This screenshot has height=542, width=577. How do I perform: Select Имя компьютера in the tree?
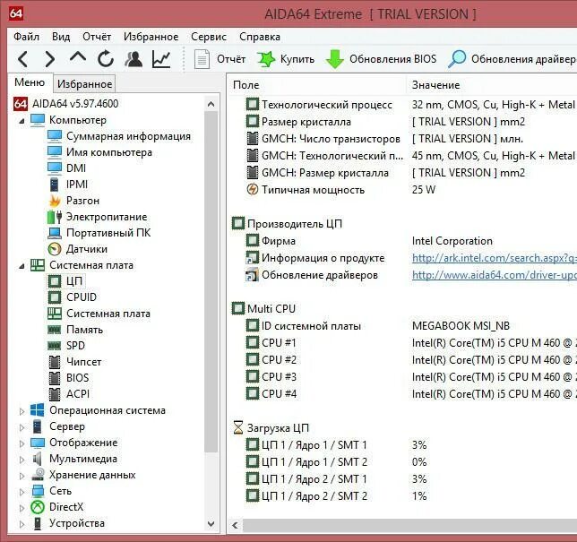point(109,152)
